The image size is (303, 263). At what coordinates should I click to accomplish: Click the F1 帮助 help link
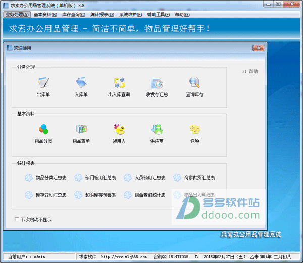(250, 71)
